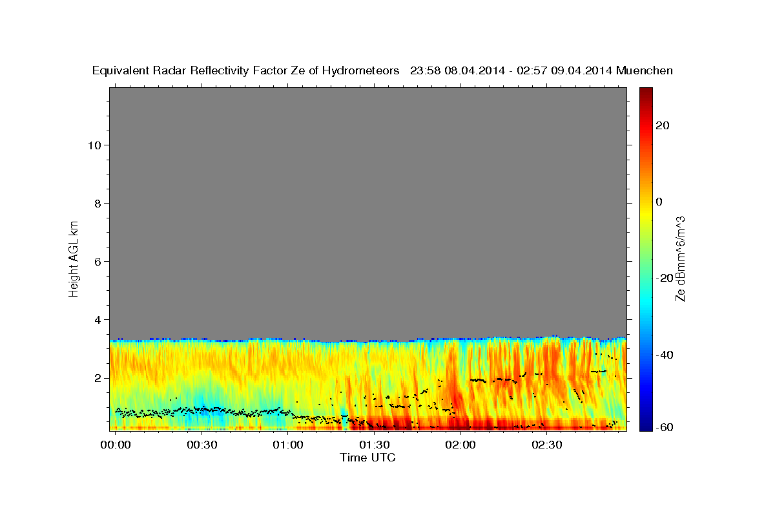Click the colorbar label 'Ze dBmm^6/m^3'

(680, 258)
